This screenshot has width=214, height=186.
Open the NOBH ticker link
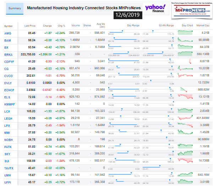tap(9, 140)
